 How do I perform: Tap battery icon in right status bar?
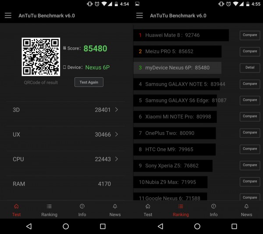pyautogui.click(x=248, y=4)
